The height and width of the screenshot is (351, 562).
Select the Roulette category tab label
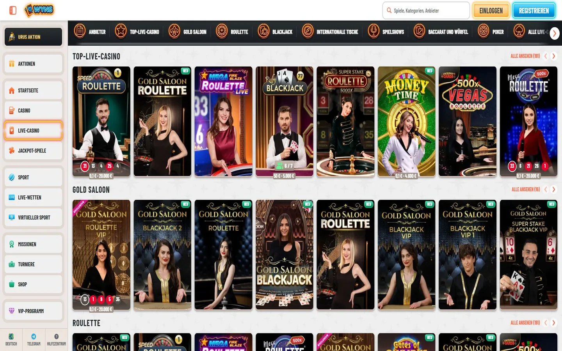[239, 32]
